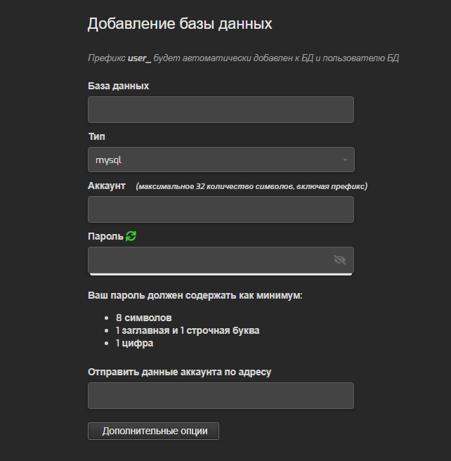The height and width of the screenshot is (461, 451).
Task: Click the Пароль label text
Action: click(x=105, y=236)
